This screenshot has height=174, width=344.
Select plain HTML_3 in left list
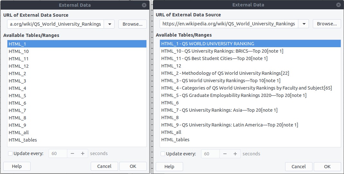tap(77, 81)
